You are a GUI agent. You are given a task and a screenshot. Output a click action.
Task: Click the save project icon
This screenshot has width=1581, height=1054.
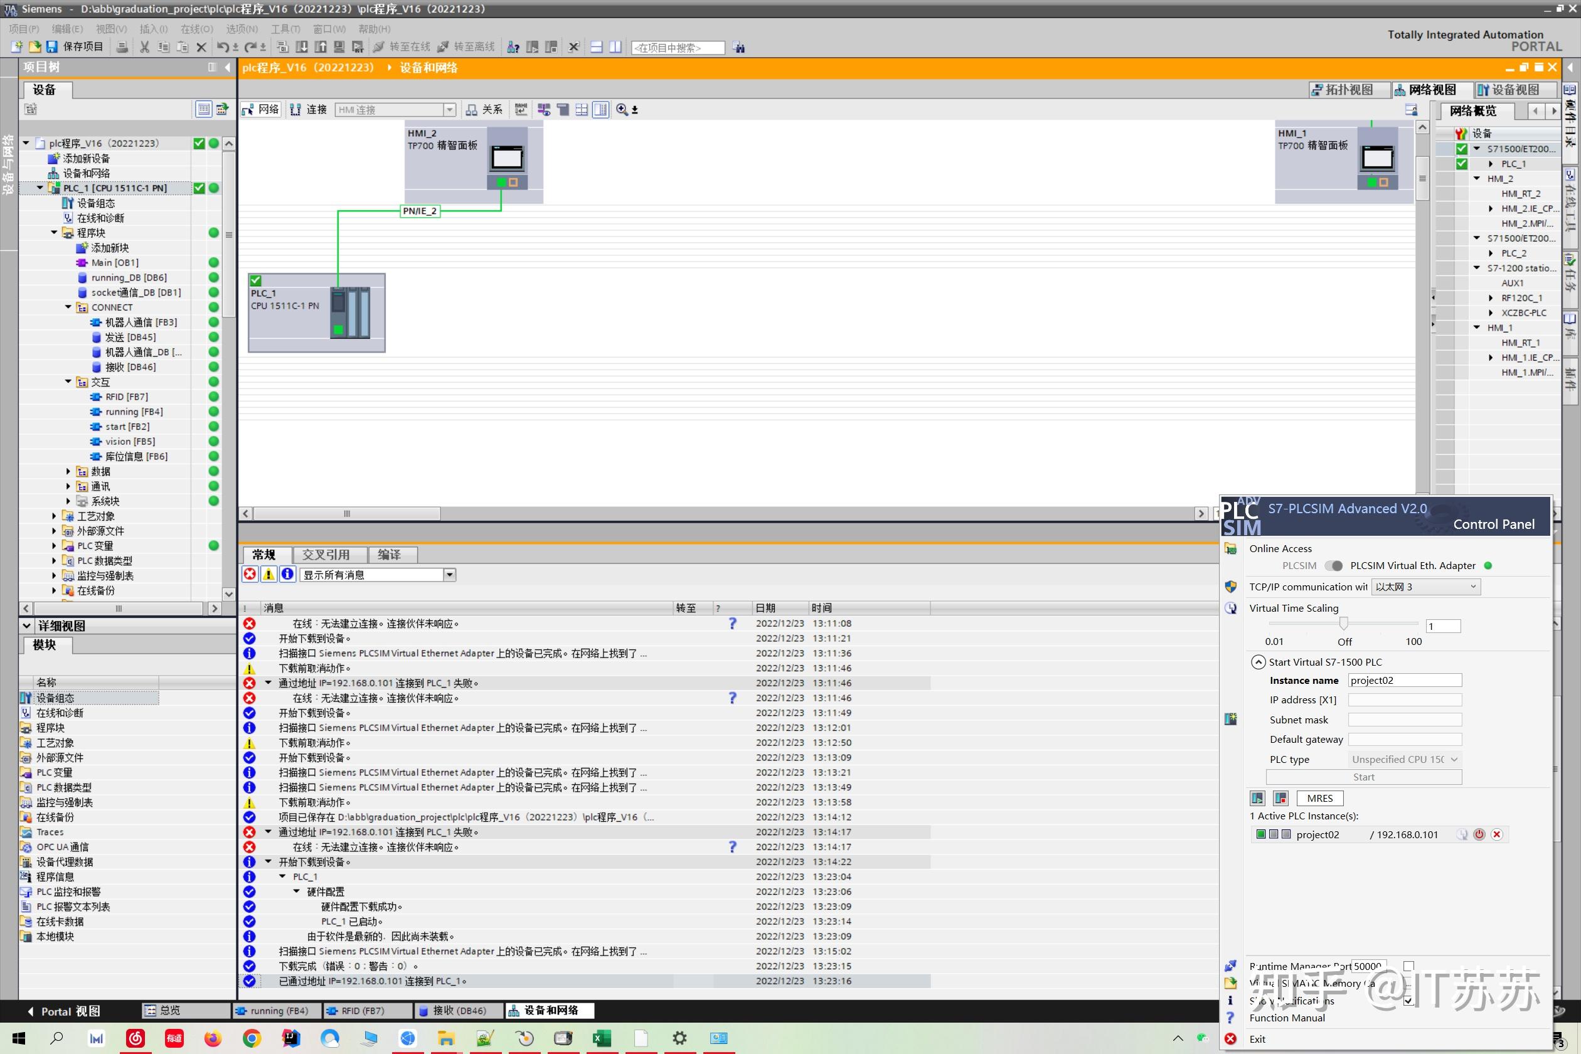pyautogui.click(x=53, y=47)
